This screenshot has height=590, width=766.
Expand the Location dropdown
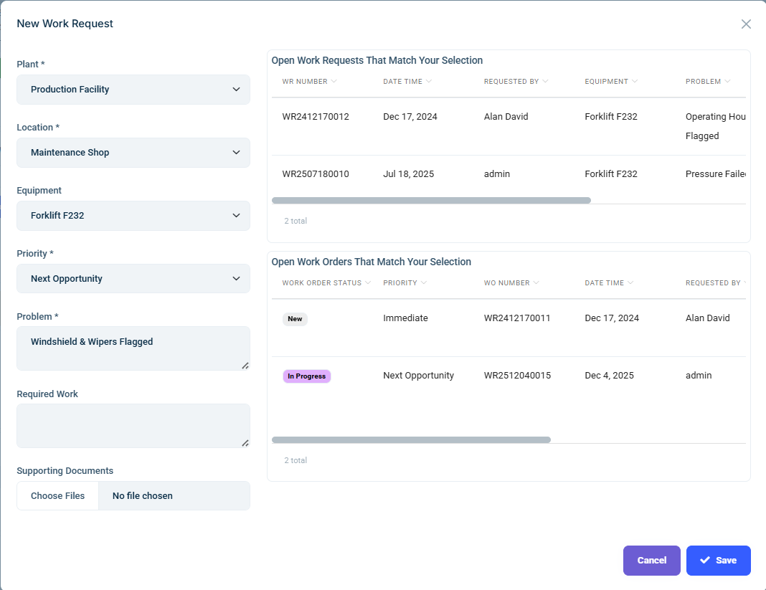tap(133, 153)
